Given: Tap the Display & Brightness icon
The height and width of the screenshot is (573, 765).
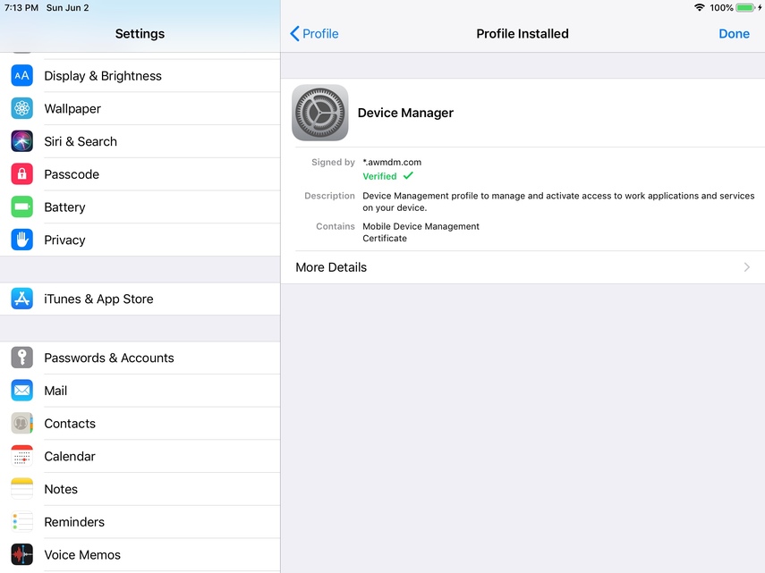Looking at the screenshot, I should point(22,76).
